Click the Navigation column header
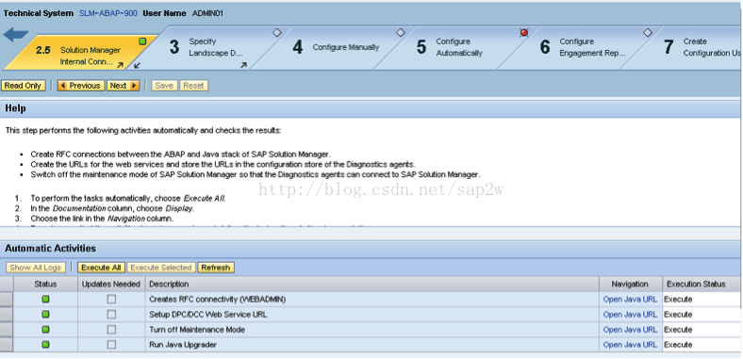743x359 pixels. 630,285
